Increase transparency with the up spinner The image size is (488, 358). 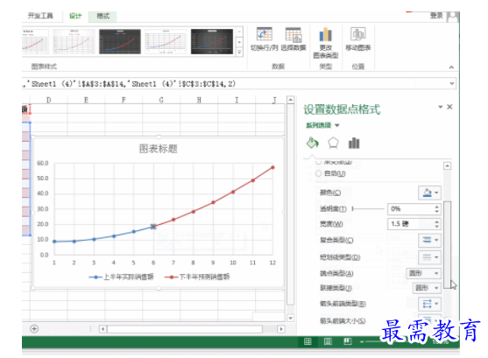tap(437, 207)
